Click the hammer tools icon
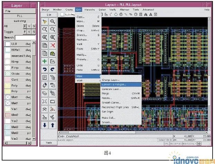The height and width of the screenshot is (164, 215). pos(45,109)
